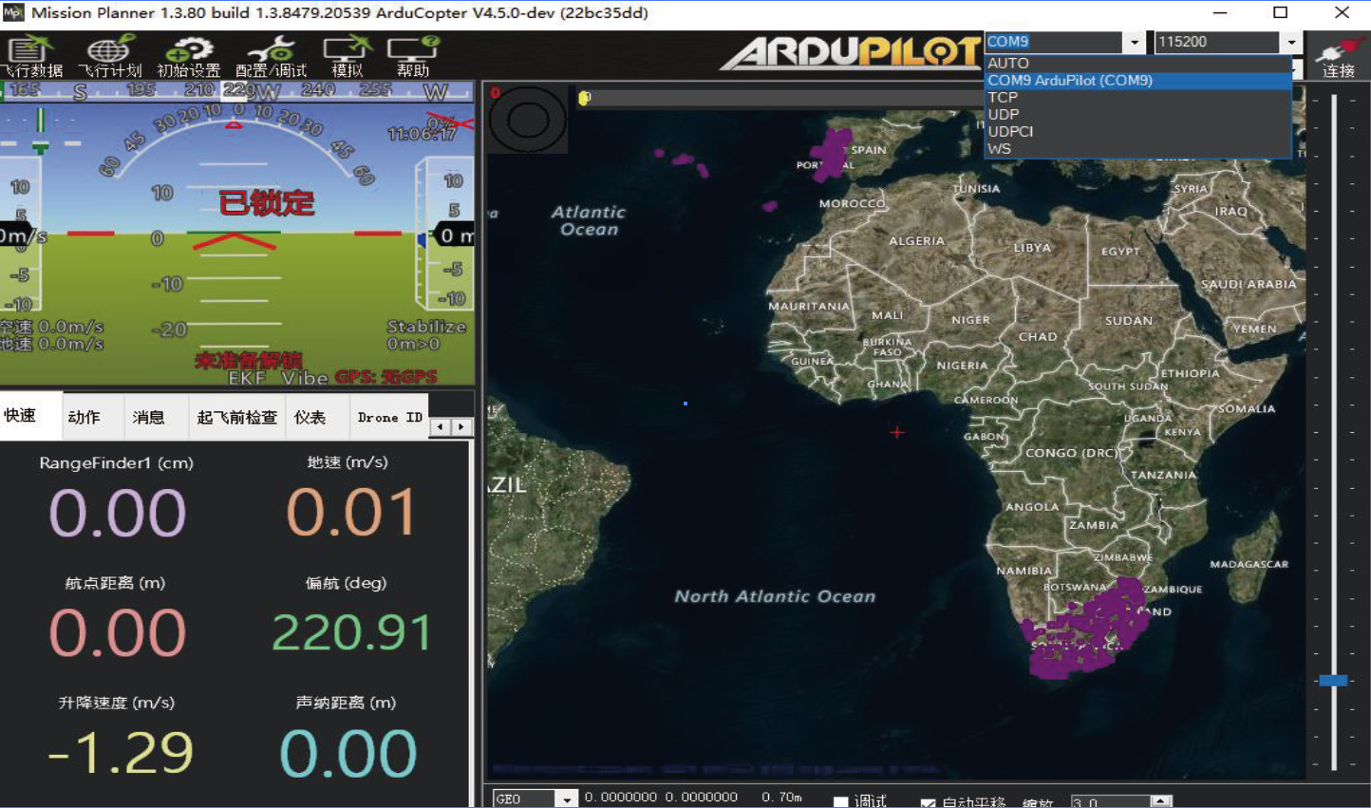The width and height of the screenshot is (1371, 808).
Task: Click the 偏航 (deg) value 220.91
Action: 351,633
